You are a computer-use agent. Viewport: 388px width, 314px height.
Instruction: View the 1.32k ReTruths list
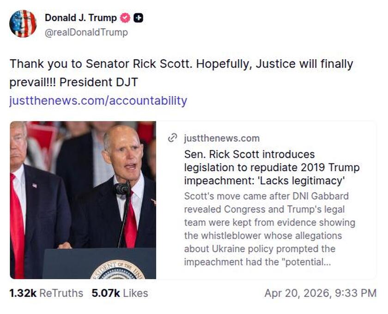[46, 293]
